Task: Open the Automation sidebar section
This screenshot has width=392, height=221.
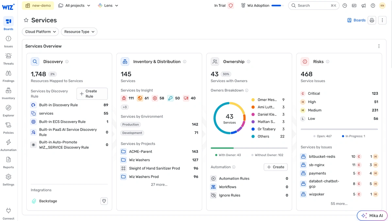Action: [8, 145]
